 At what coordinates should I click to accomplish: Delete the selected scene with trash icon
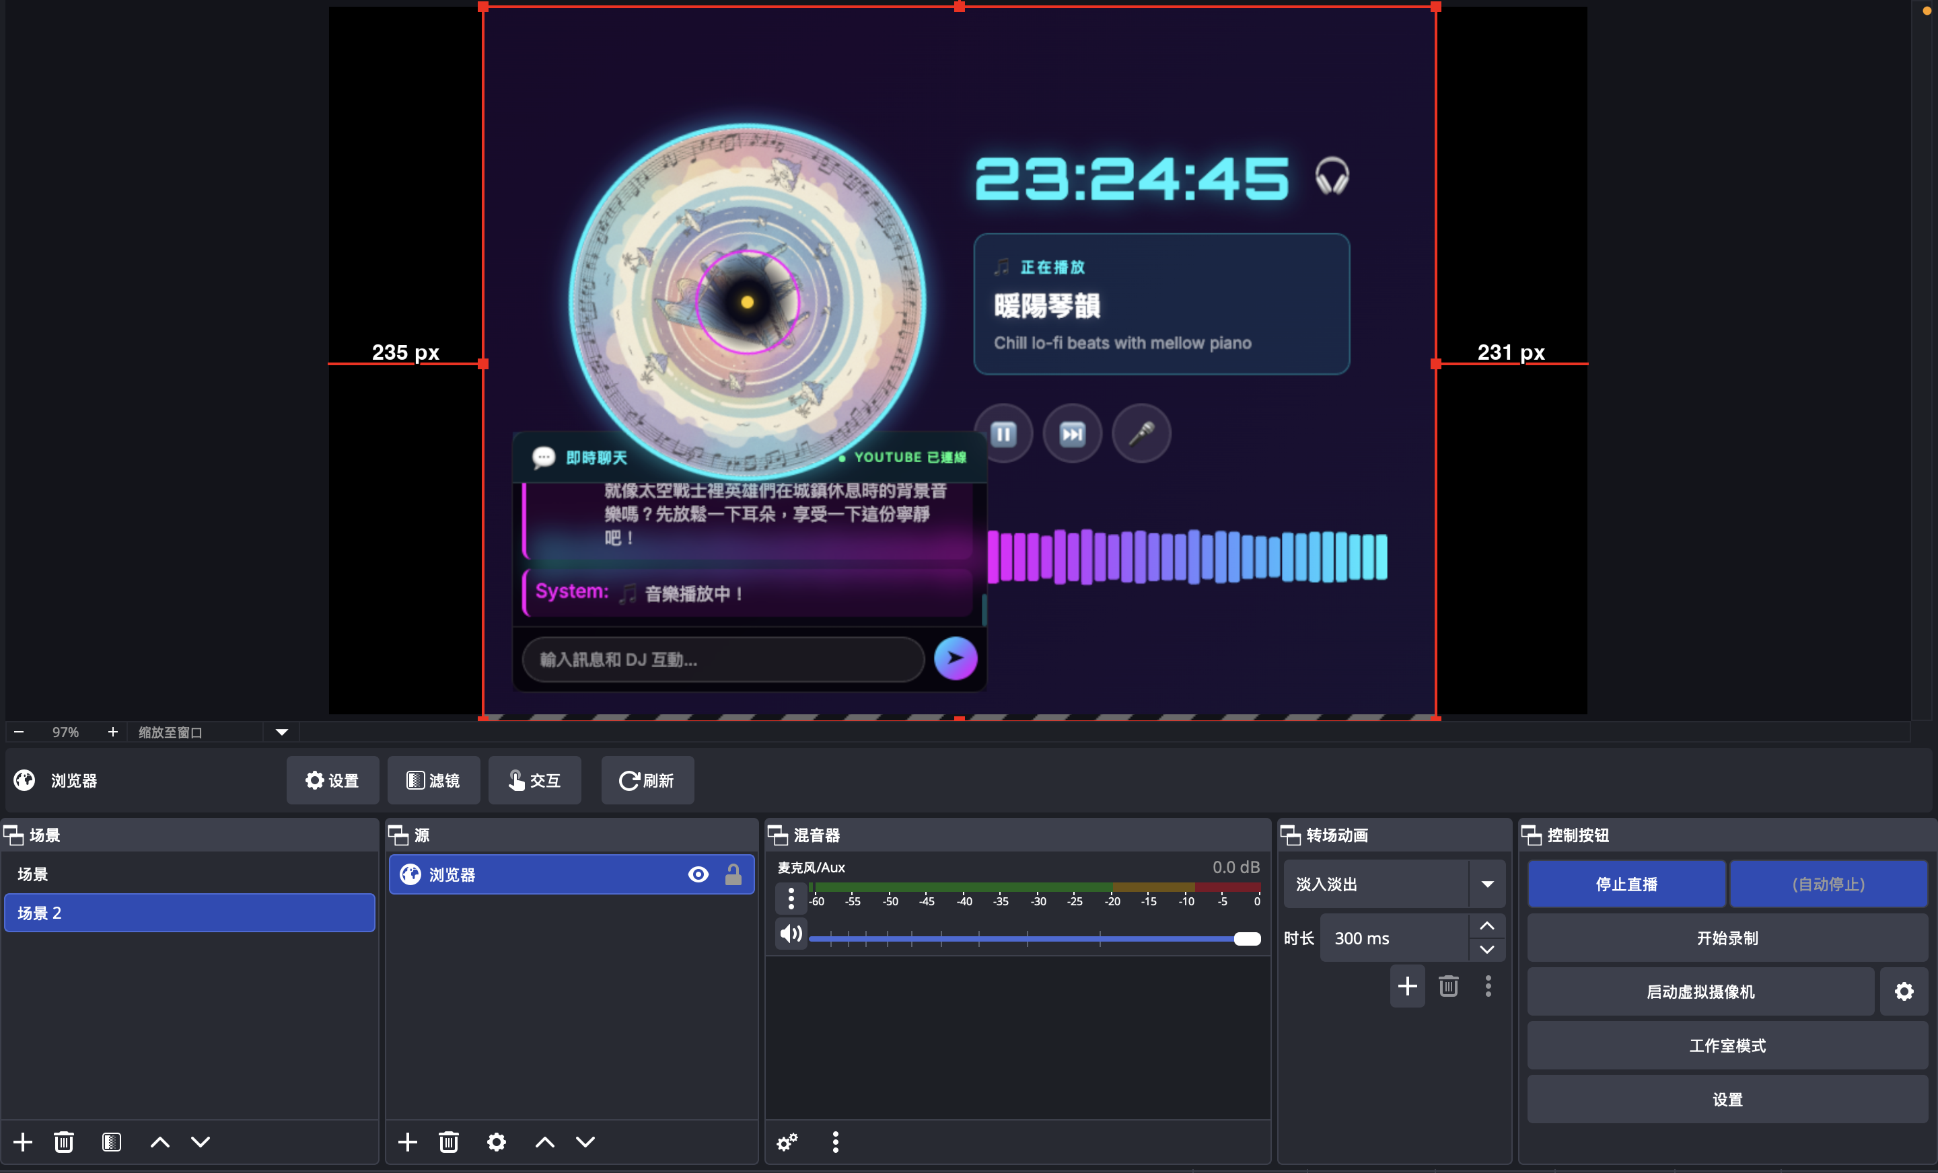pyautogui.click(x=64, y=1141)
